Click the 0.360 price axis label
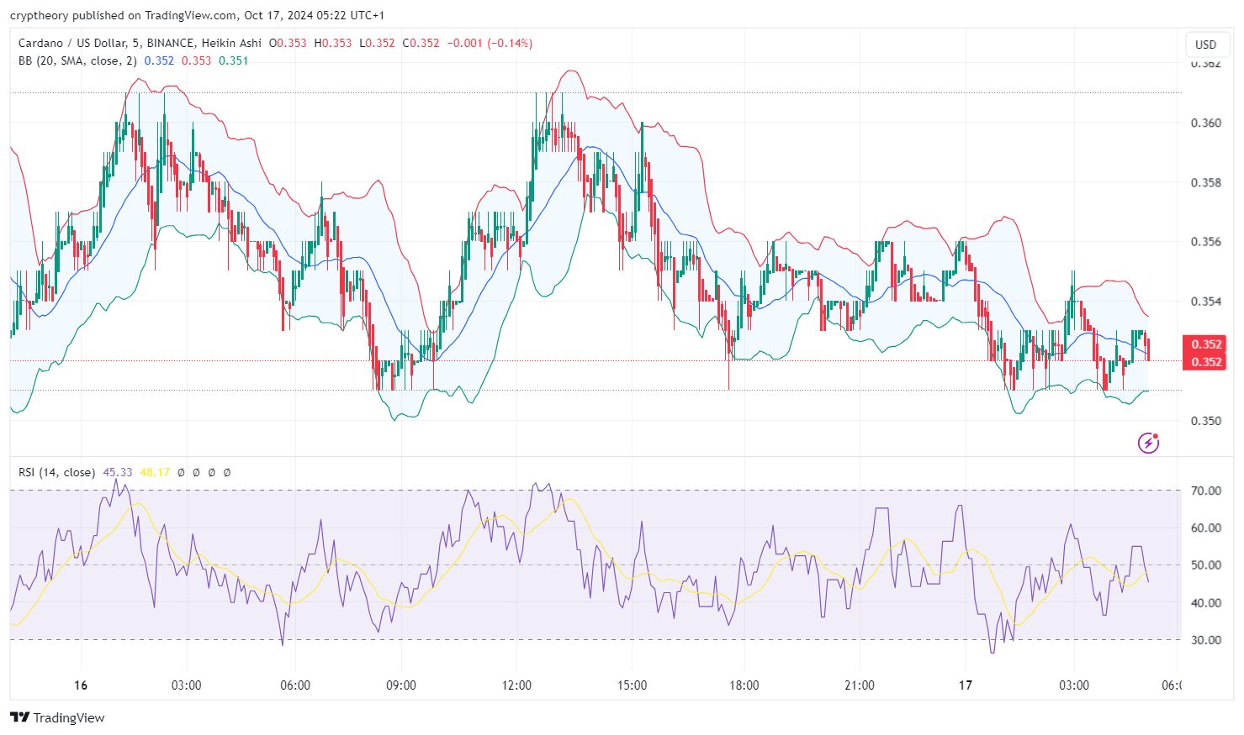This screenshot has width=1244, height=735. point(1205,123)
